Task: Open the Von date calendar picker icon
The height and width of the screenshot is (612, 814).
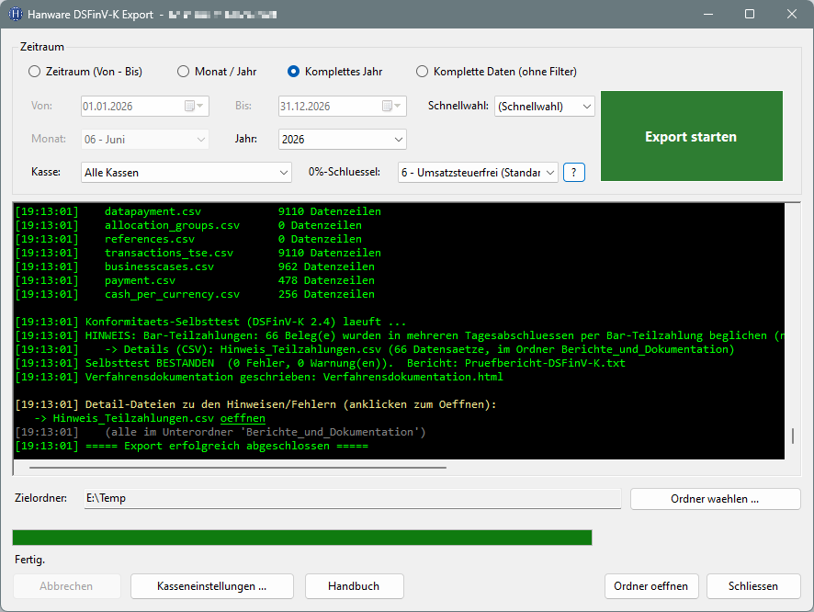Action: click(194, 106)
